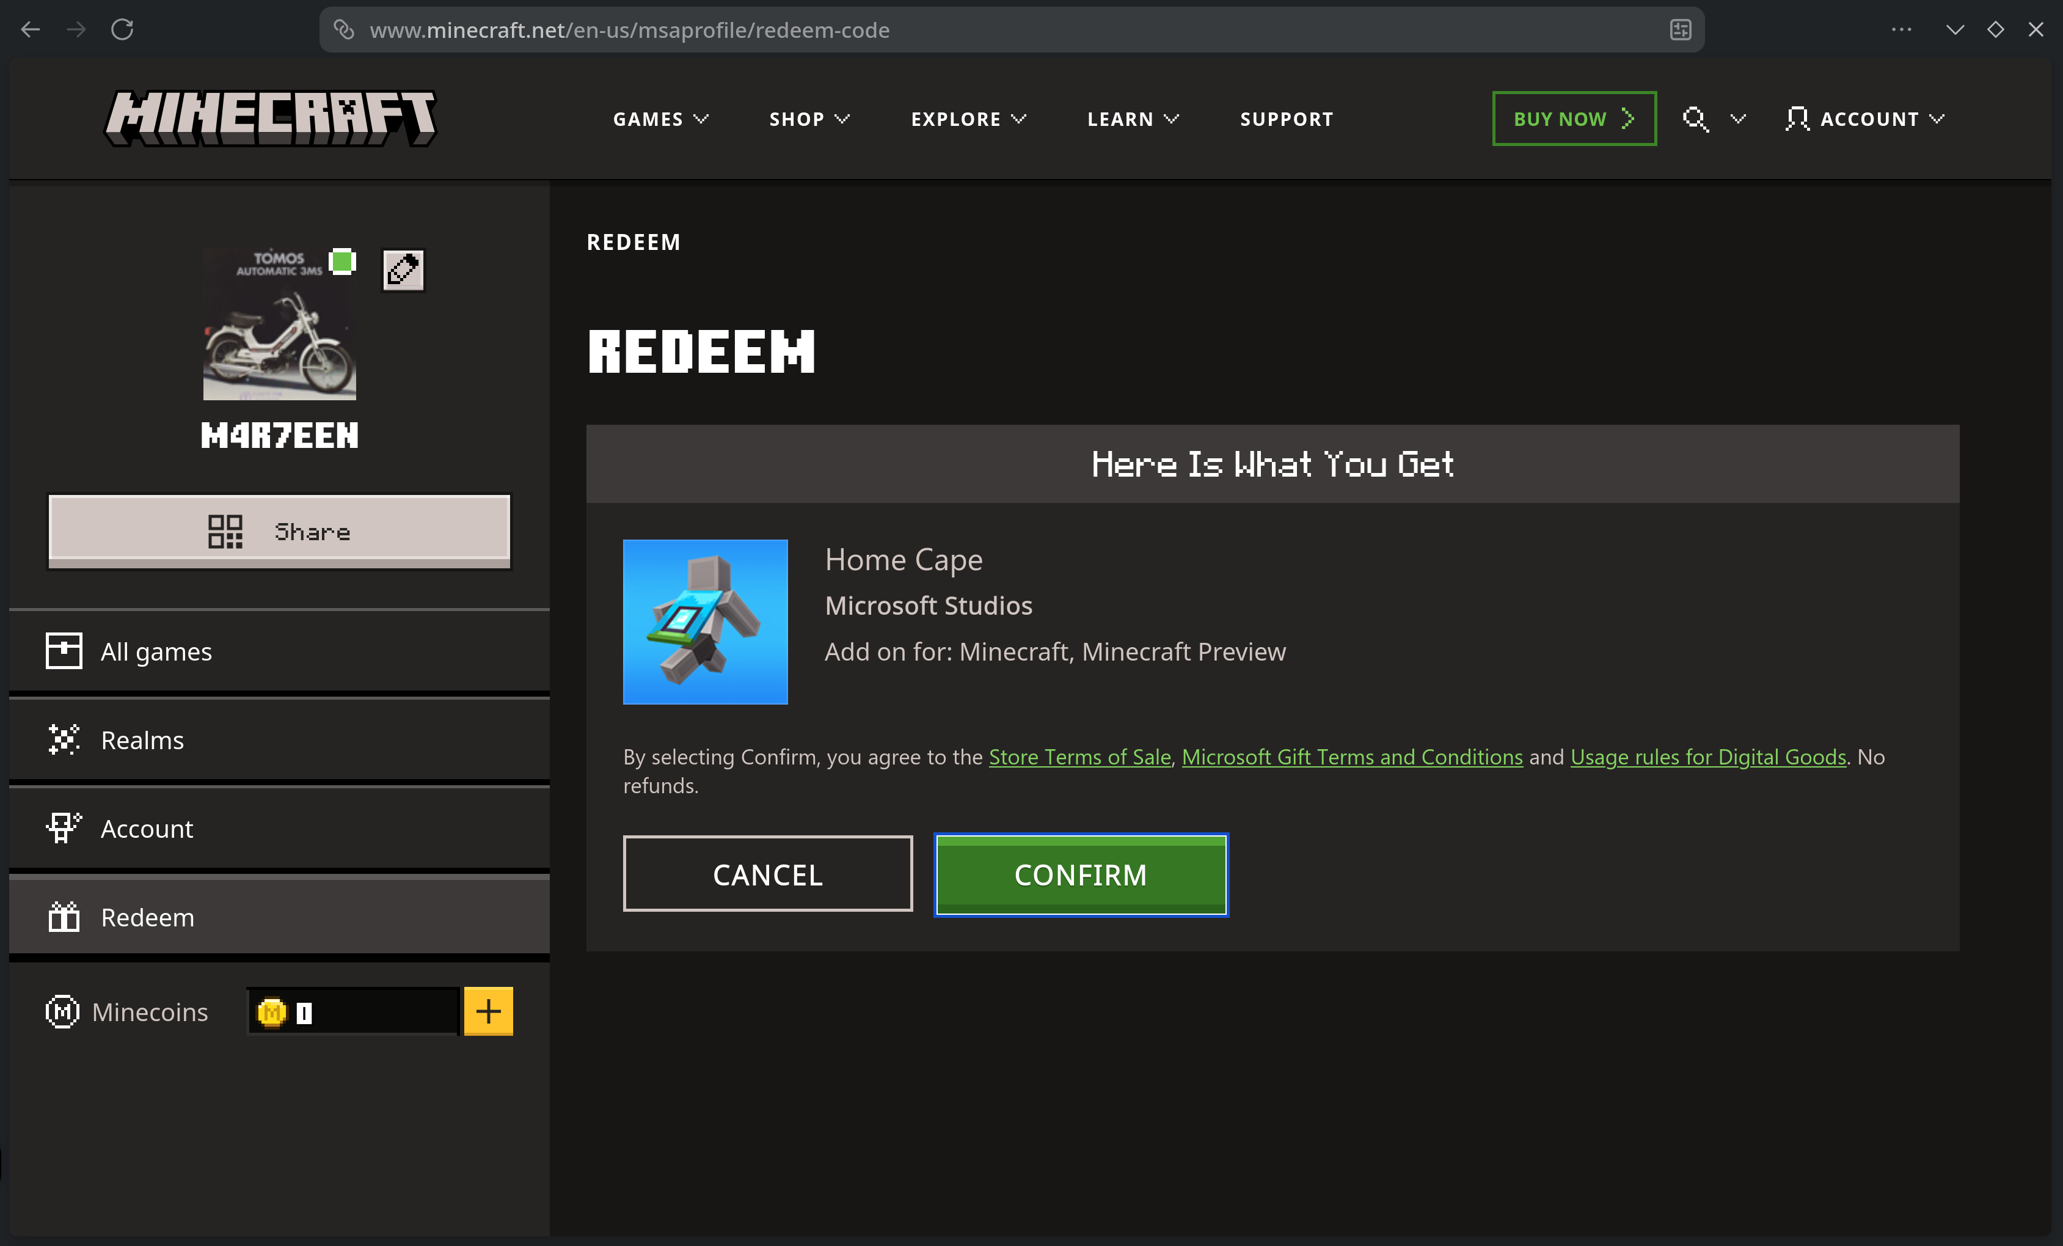Open Store Terms of Sale link

(x=1079, y=757)
